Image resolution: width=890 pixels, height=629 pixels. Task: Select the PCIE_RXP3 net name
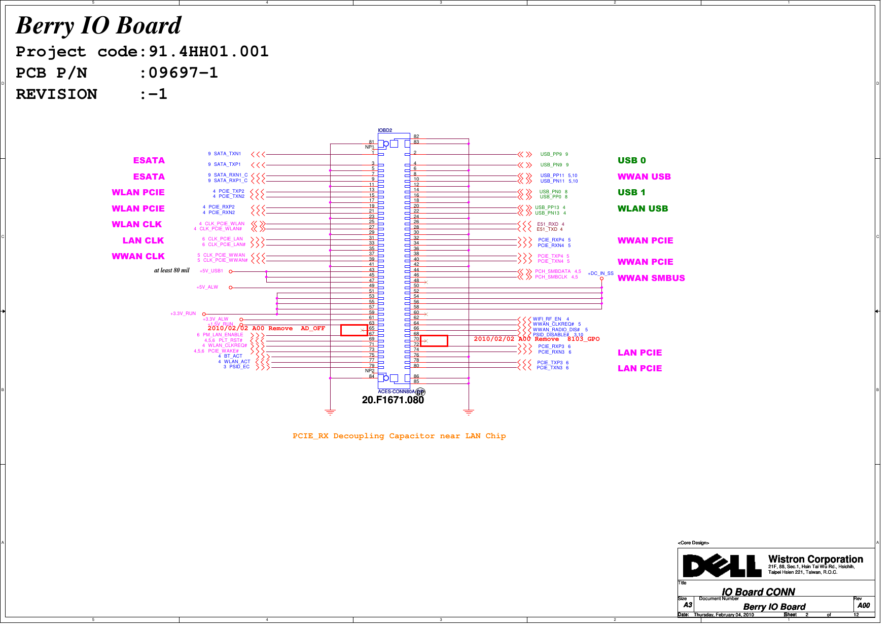click(x=551, y=346)
